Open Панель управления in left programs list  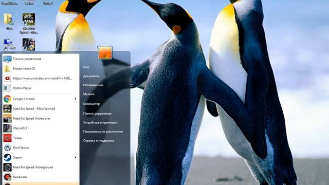pos(41,59)
